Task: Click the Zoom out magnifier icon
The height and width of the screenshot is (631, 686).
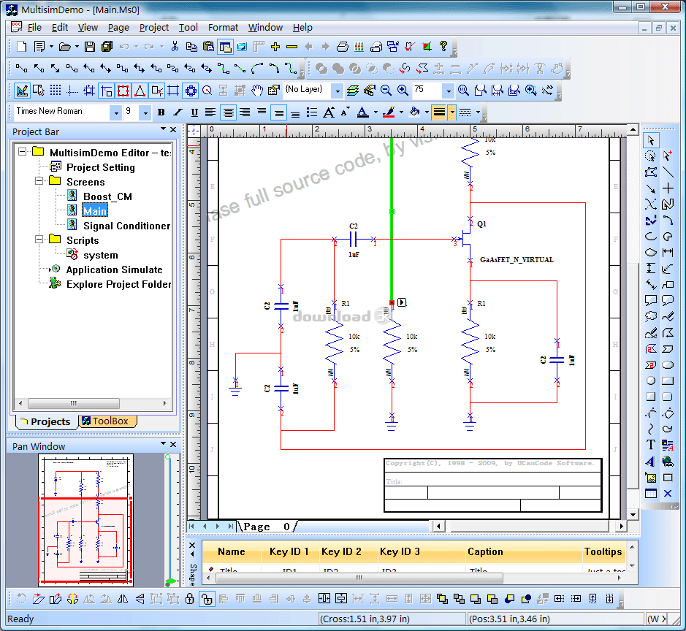Action: coord(386,91)
